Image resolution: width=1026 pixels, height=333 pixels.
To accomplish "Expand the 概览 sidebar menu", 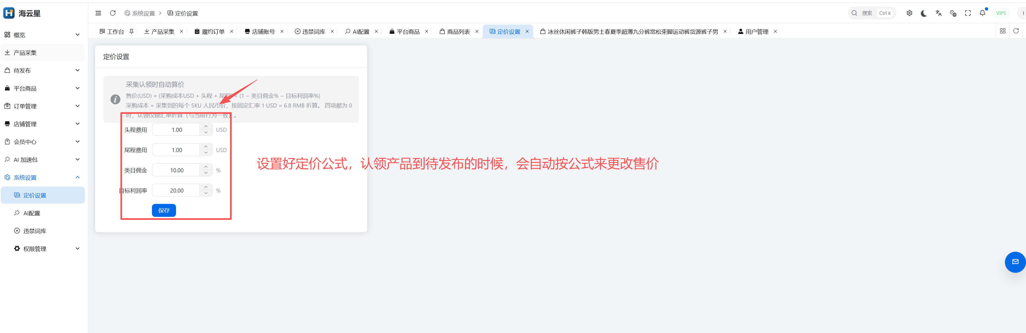I will coord(43,35).
